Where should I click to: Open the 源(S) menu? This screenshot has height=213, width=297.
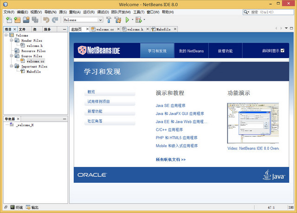pos(63,12)
